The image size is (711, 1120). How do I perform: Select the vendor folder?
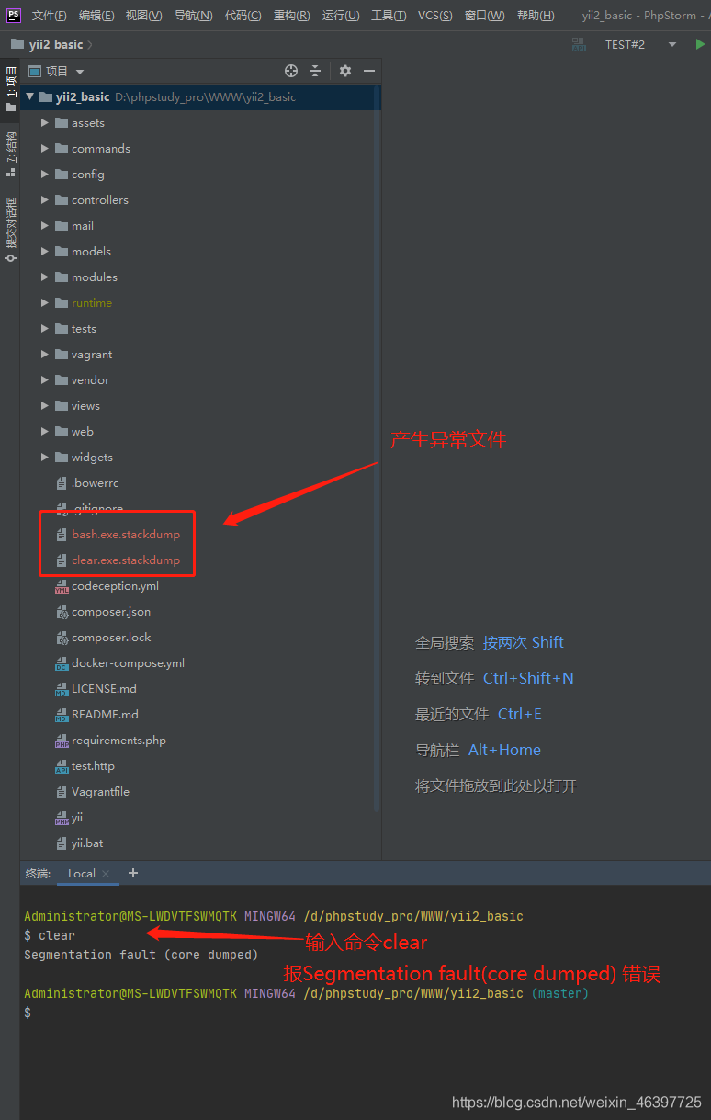[x=90, y=379]
